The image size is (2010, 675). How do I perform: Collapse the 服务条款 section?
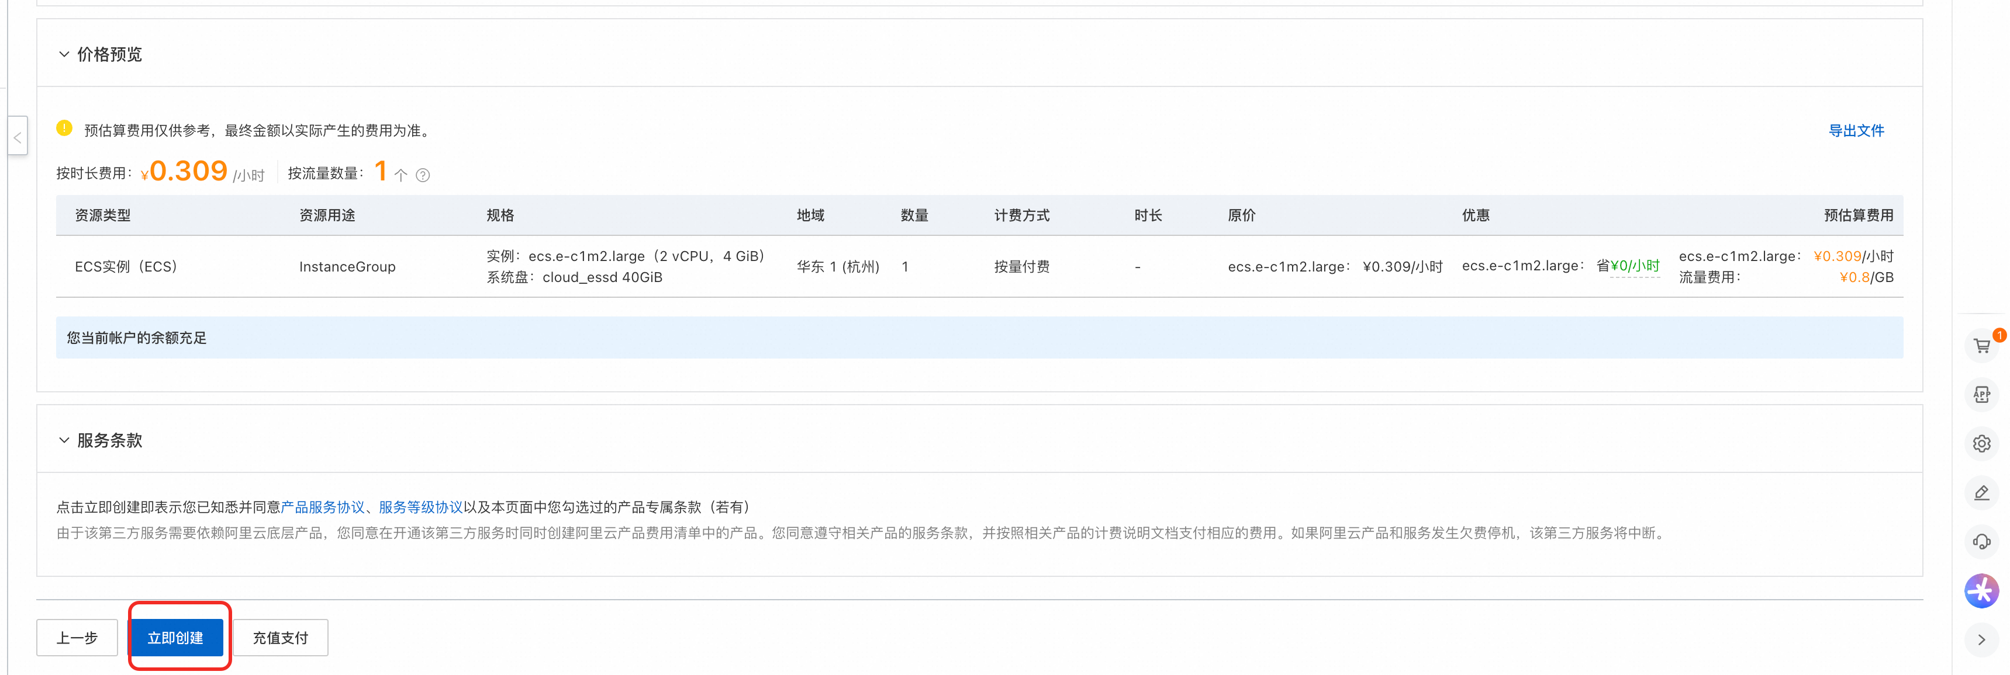click(x=64, y=440)
